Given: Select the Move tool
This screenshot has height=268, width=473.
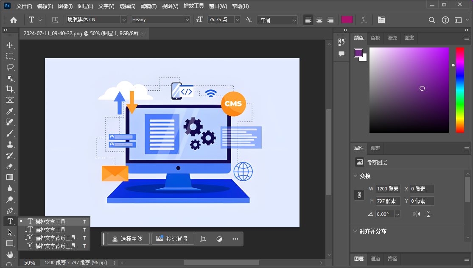Looking at the screenshot, I should (9, 45).
